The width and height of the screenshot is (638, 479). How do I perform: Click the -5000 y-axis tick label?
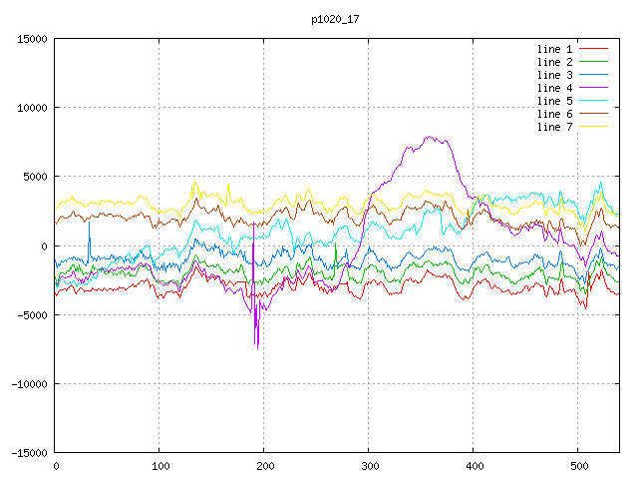(x=31, y=314)
